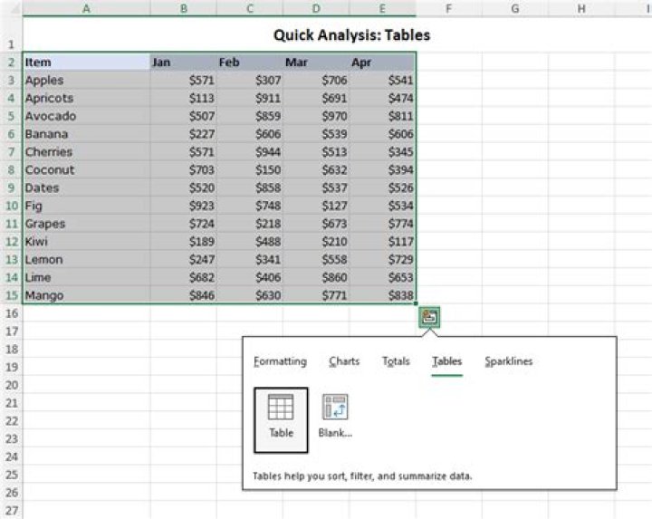This screenshot has height=519, width=652.
Task: Click column F header
Action: tap(448, 8)
